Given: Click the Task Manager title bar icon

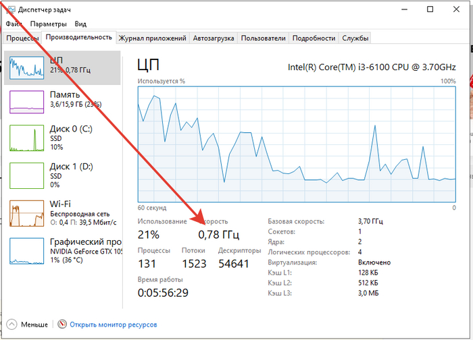Looking at the screenshot, I should [x=11, y=9].
